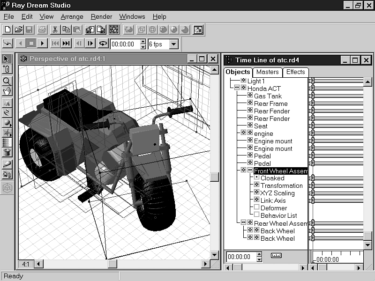Select the 3D text tool
This screenshot has height=281, width=375.
(7, 103)
